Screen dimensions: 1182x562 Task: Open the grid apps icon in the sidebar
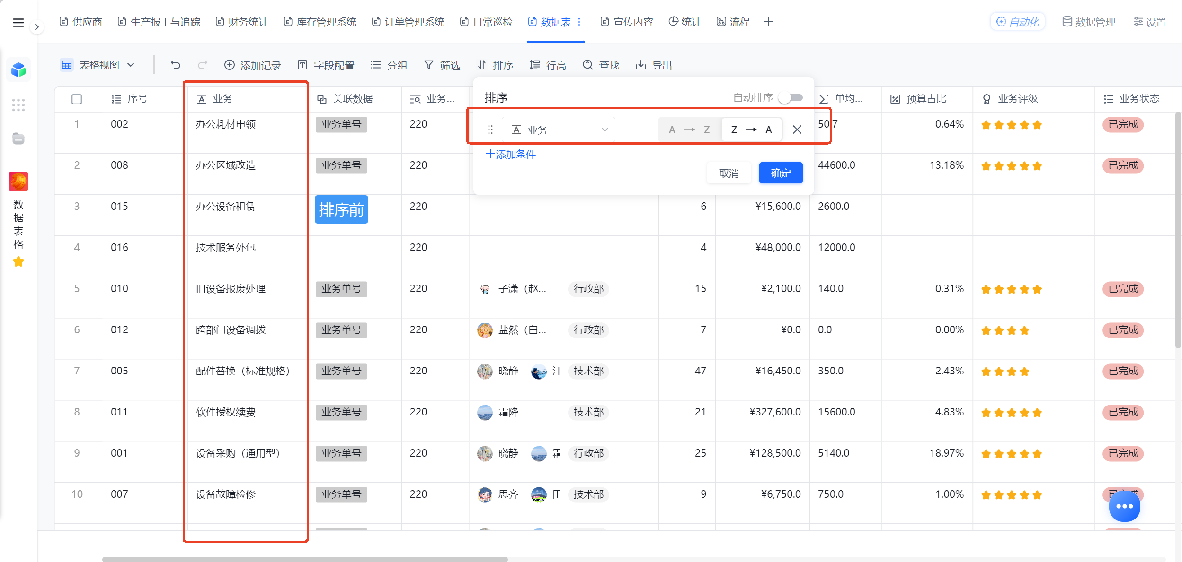point(18,105)
